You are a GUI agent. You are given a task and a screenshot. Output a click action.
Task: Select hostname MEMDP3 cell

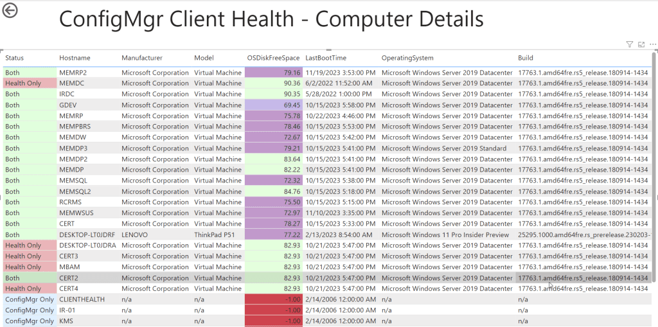[x=88, y=148]
